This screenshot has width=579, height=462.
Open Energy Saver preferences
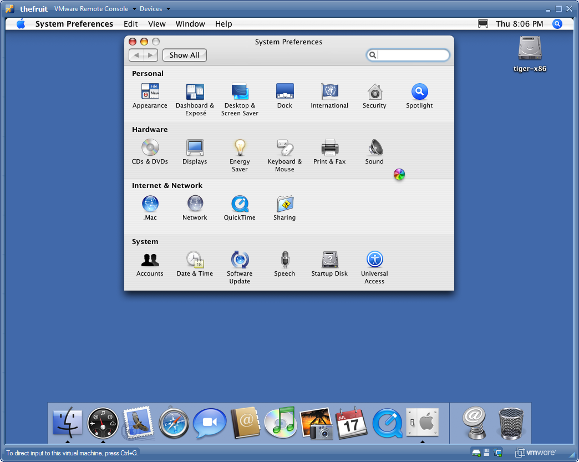[240, 155]
